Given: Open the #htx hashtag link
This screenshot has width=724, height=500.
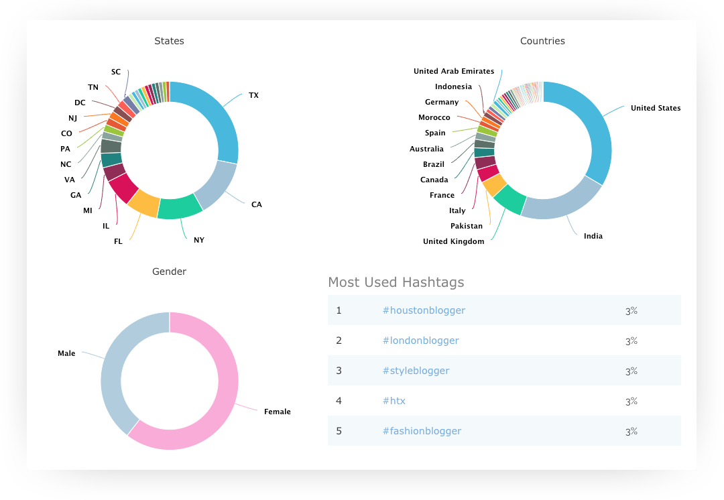Looking at the screenshot, I should [x=395, y=401].
